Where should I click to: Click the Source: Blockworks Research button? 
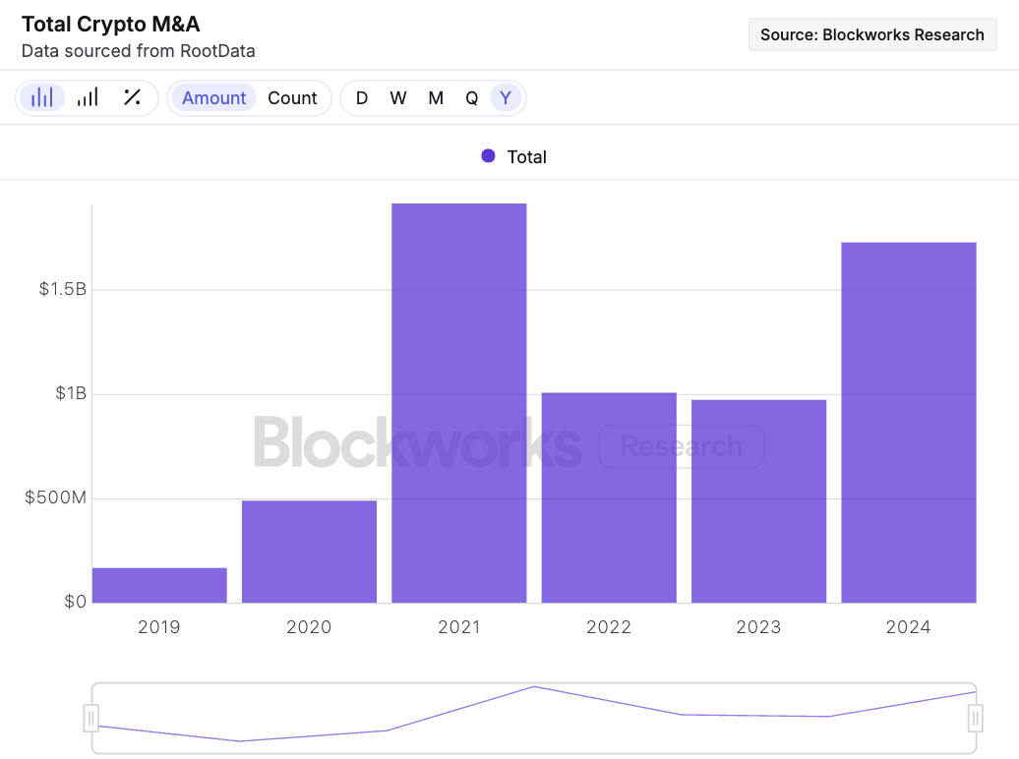pyautogui.click(x=872, y=34)
